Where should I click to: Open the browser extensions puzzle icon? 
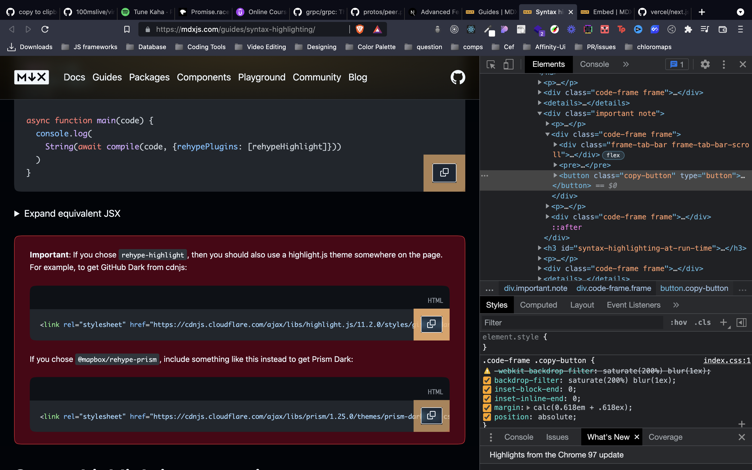[x=688, y=29]
